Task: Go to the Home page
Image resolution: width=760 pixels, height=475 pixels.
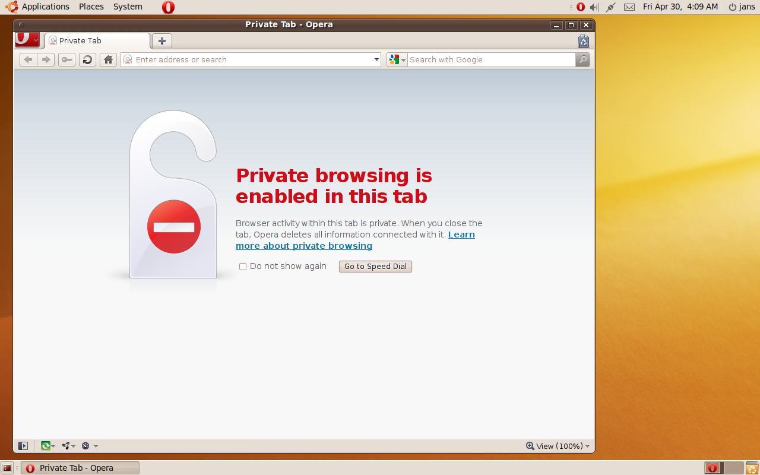Action: click(x=108, y=59)
